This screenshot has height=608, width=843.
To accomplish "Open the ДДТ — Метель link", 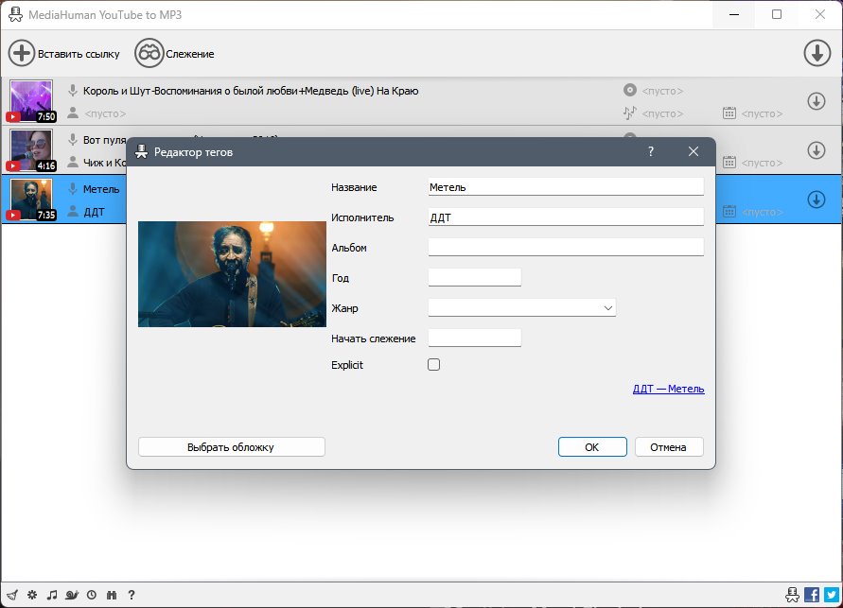I will [668, 389].
